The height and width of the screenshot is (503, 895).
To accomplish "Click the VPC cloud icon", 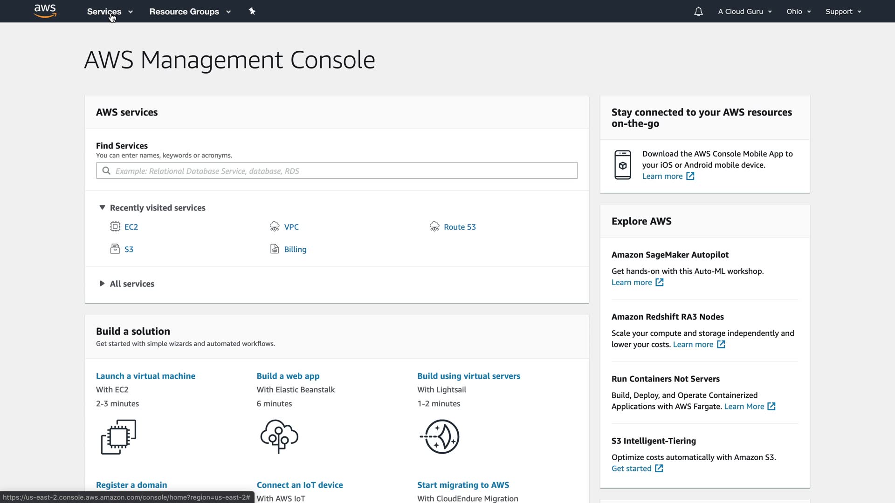I will coord(275,227).
